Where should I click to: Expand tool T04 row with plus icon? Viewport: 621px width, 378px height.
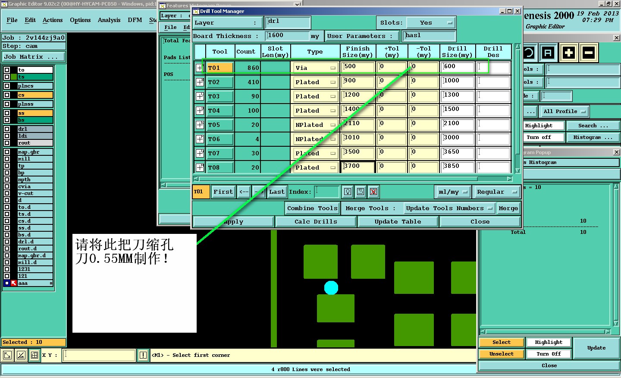200,110
